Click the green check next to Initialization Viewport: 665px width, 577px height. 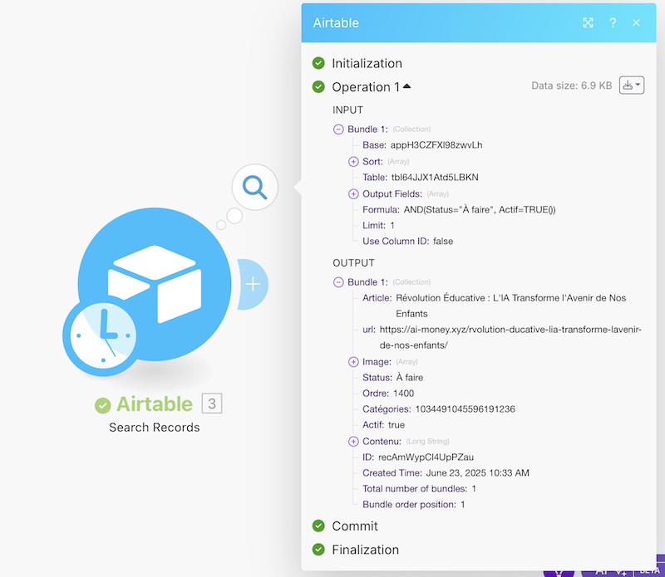tap(318, 63)
